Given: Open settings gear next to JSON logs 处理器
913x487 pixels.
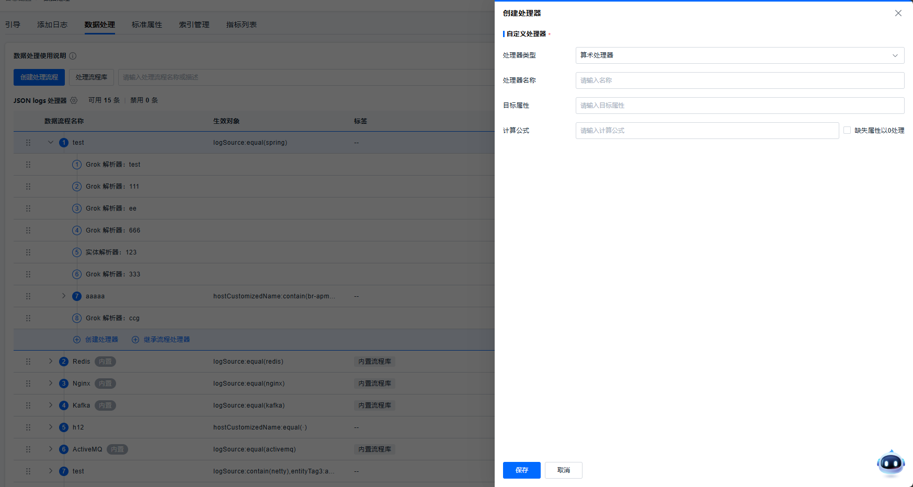Looking at the screenshot, I should (74, 100).
